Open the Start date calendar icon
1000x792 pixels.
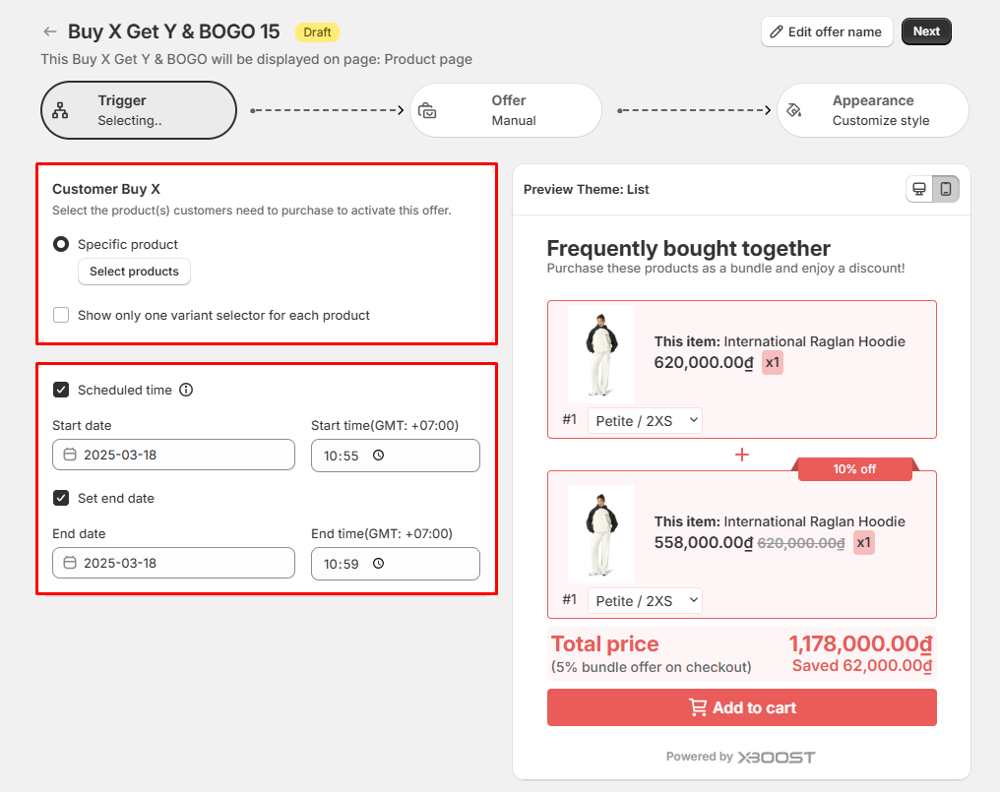click(70, 455)
